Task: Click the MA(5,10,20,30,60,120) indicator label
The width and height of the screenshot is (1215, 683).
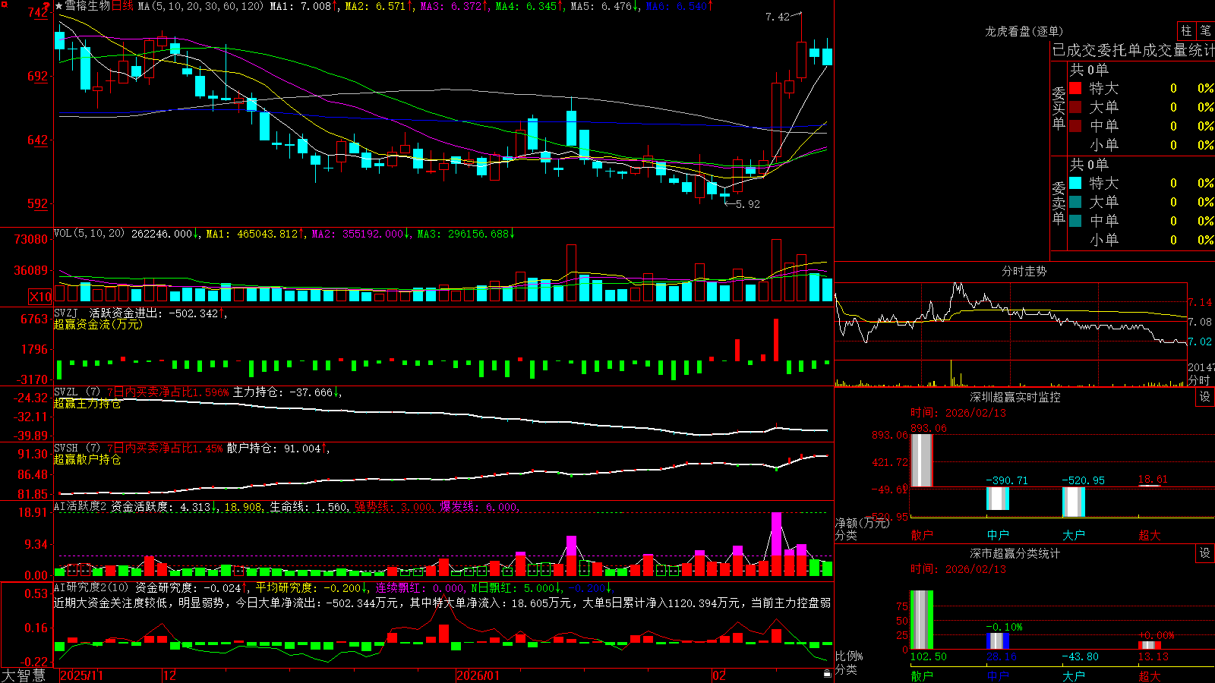Action: [200, 6]
